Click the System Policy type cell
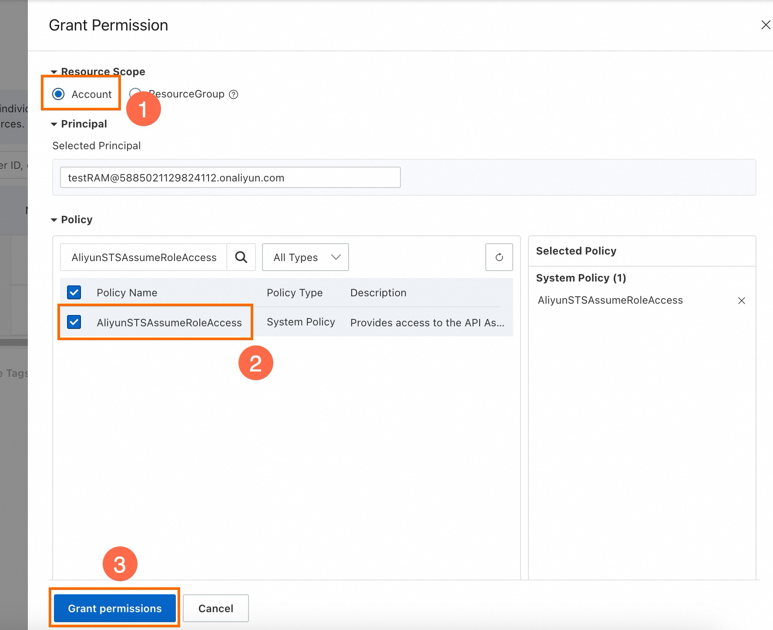 pos(301,322)
